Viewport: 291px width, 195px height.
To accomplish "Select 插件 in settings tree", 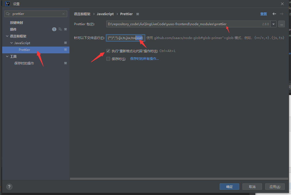I will point(13,29).
